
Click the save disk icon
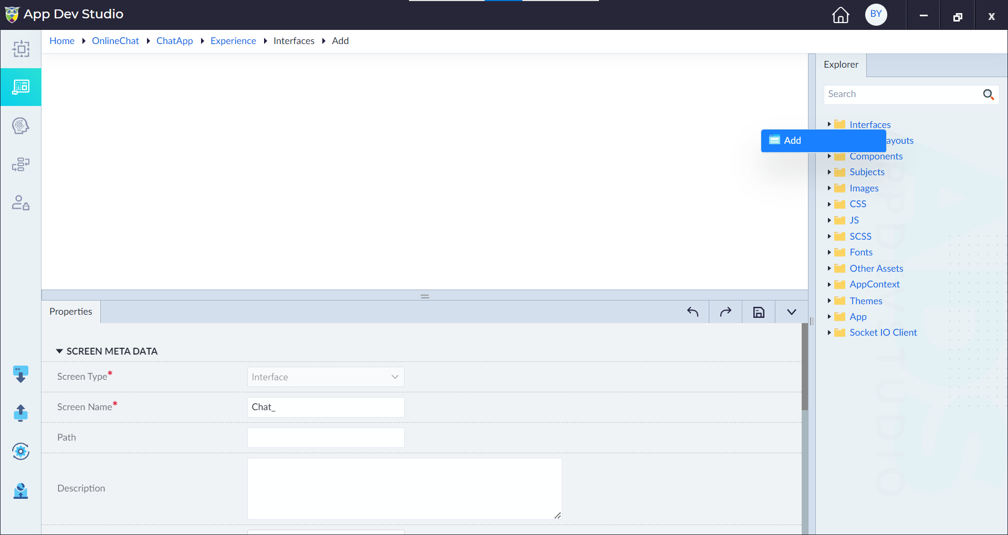(x=759, y=312)
